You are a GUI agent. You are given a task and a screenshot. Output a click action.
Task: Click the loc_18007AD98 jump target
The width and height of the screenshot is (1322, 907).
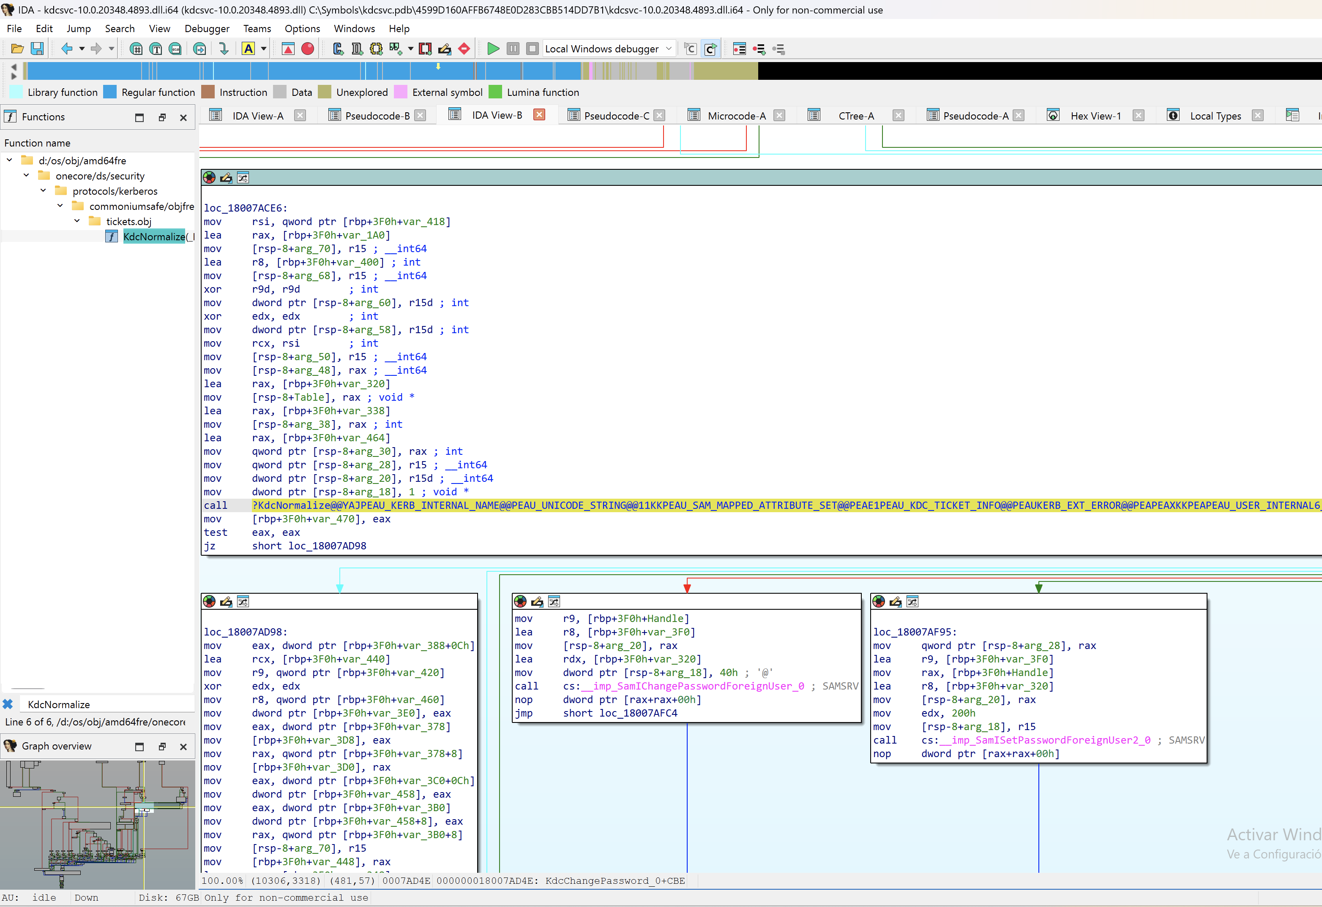tap(327, 546)
